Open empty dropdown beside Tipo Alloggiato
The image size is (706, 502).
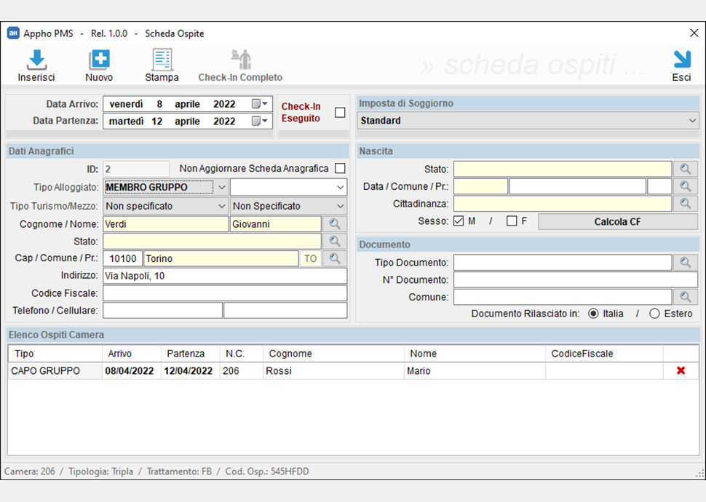[x=289, y=187]
